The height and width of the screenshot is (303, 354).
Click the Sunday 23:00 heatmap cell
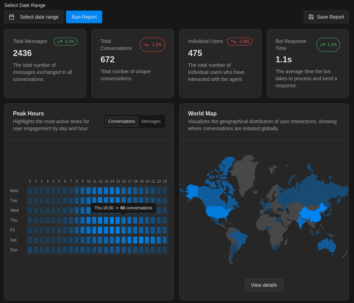(x=165, y=250)
